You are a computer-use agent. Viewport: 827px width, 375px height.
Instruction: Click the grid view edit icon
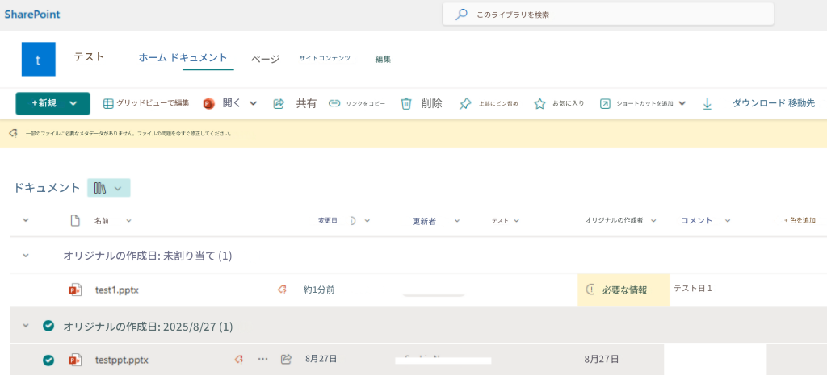107,104
